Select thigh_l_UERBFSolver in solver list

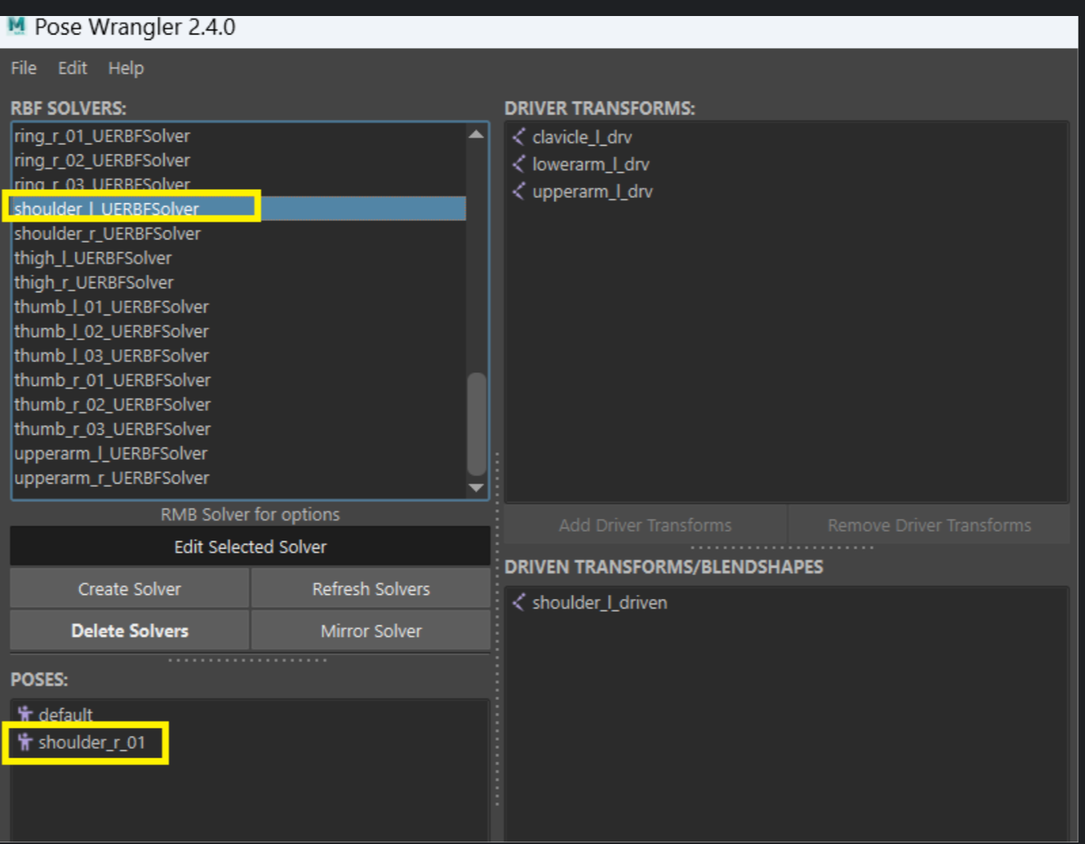click(239, 258)
